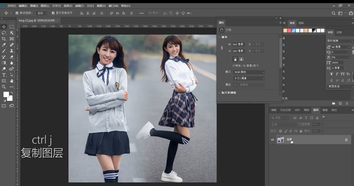Set canvas orientation to landscape
The width and height of the screenshot is (354, 186).
point(241,59)
